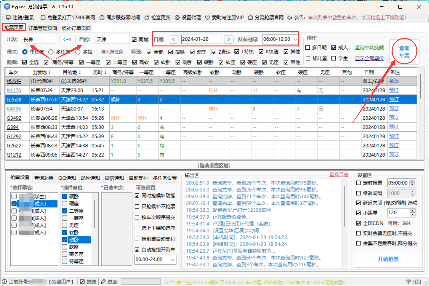The height and width of the screenshot is (286, 429).
Task: Toggle 动车 filter checkbox
Action: pyautogui.click(x=192, y=52)
